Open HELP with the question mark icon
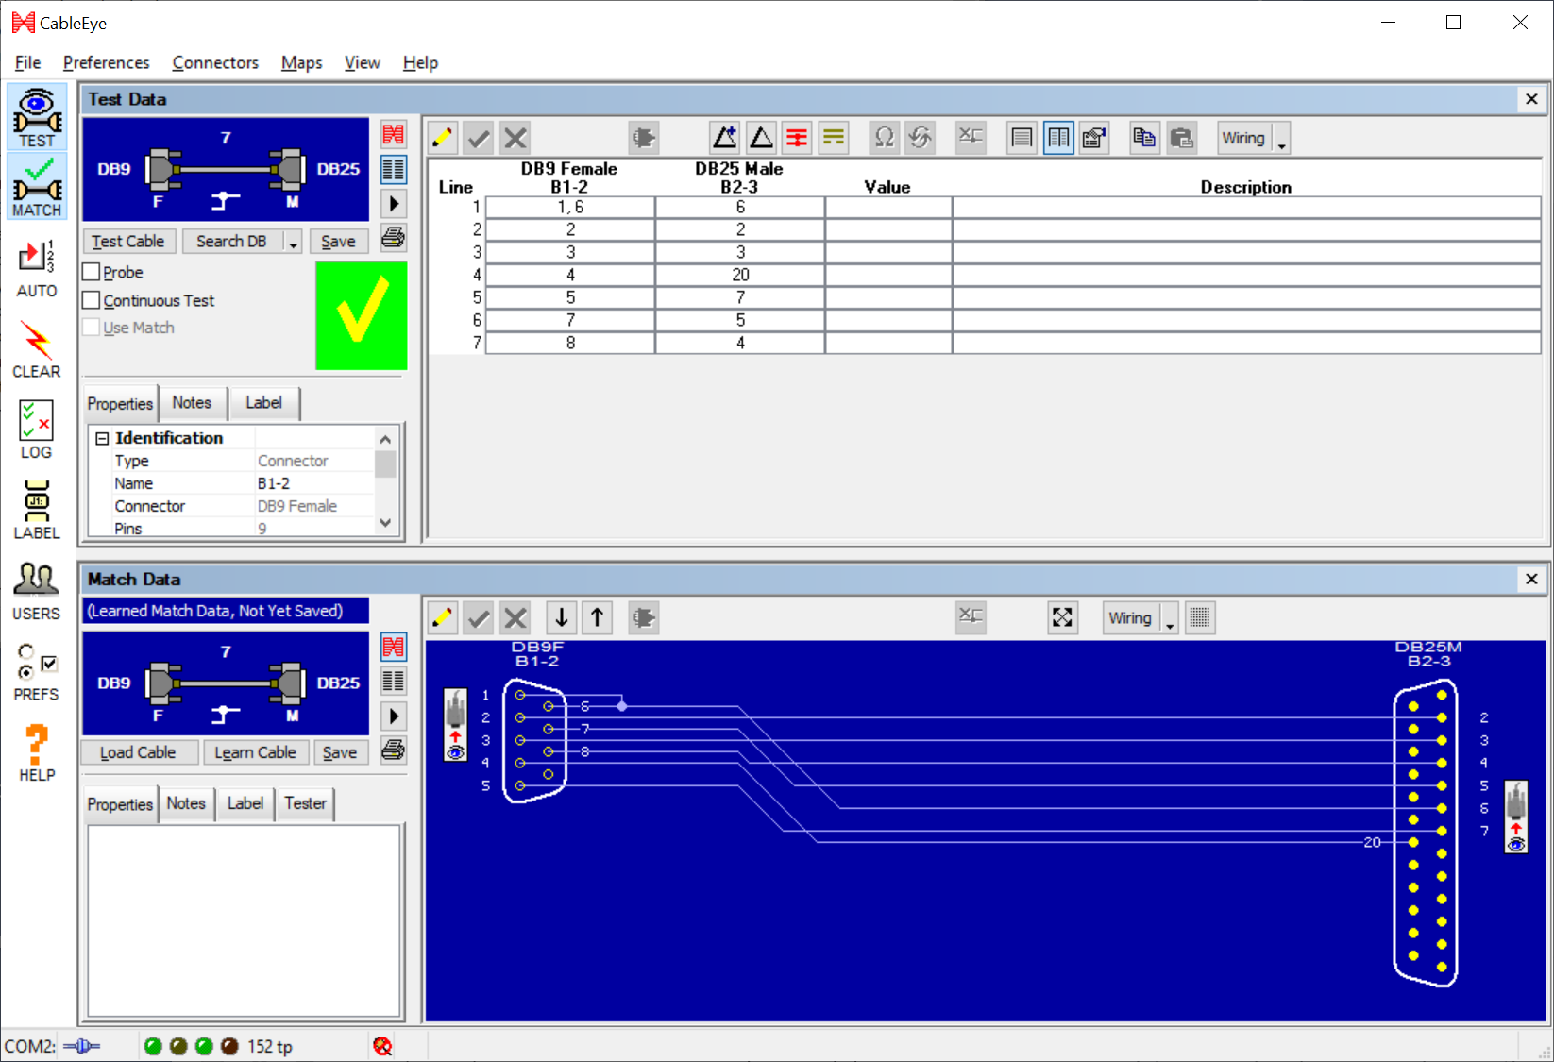1554x1062 pixels. 37,752
